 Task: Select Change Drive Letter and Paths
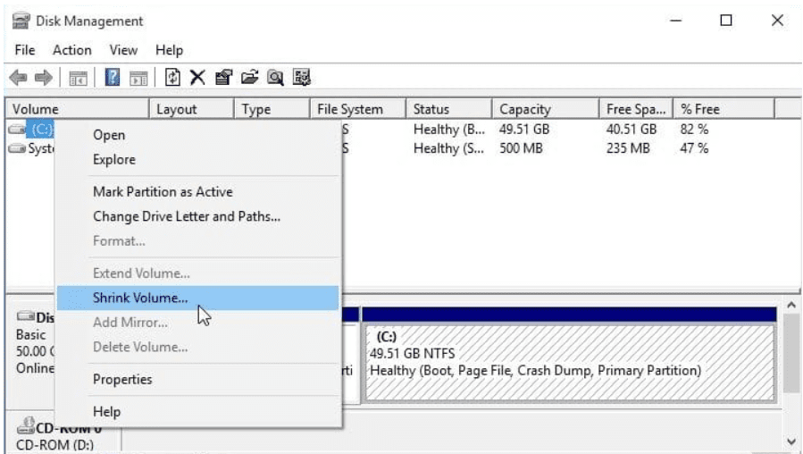point(197,216)
